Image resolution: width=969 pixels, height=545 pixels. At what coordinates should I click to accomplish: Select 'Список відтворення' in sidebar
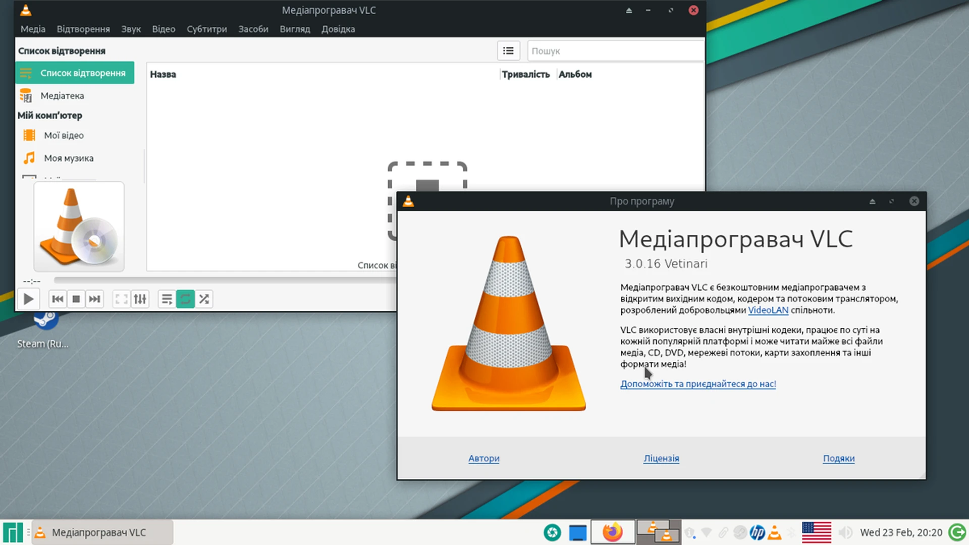tap(75, 73)
